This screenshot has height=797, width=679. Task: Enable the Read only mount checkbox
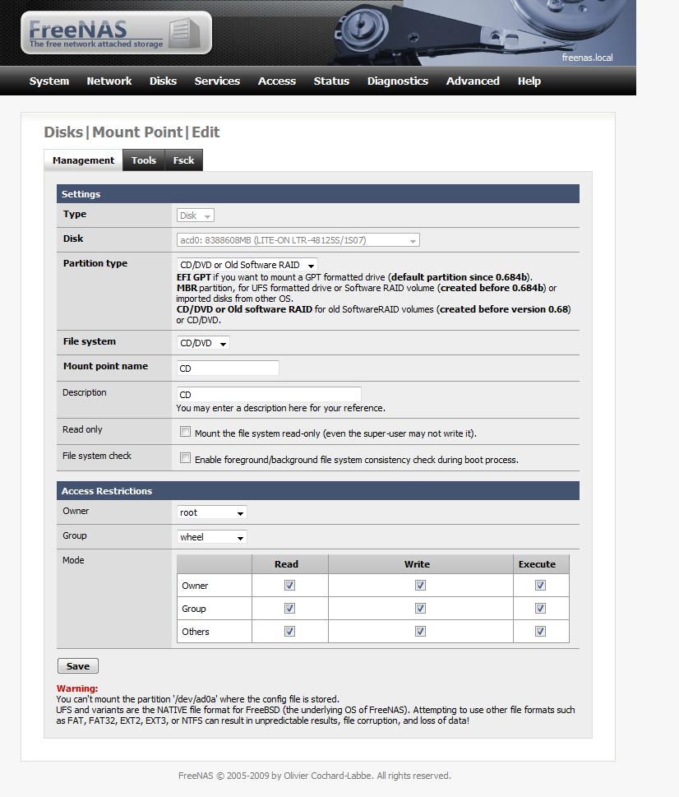click(185, 432)
